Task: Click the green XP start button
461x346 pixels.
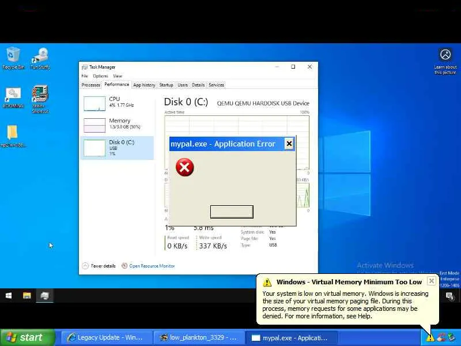Action: 28,337
